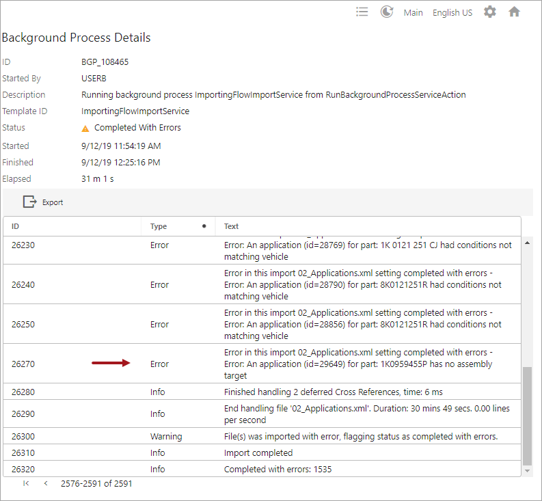Sort by the Type column header
Viewport: 542px width, 501px height.
click(x=159, y=226)
